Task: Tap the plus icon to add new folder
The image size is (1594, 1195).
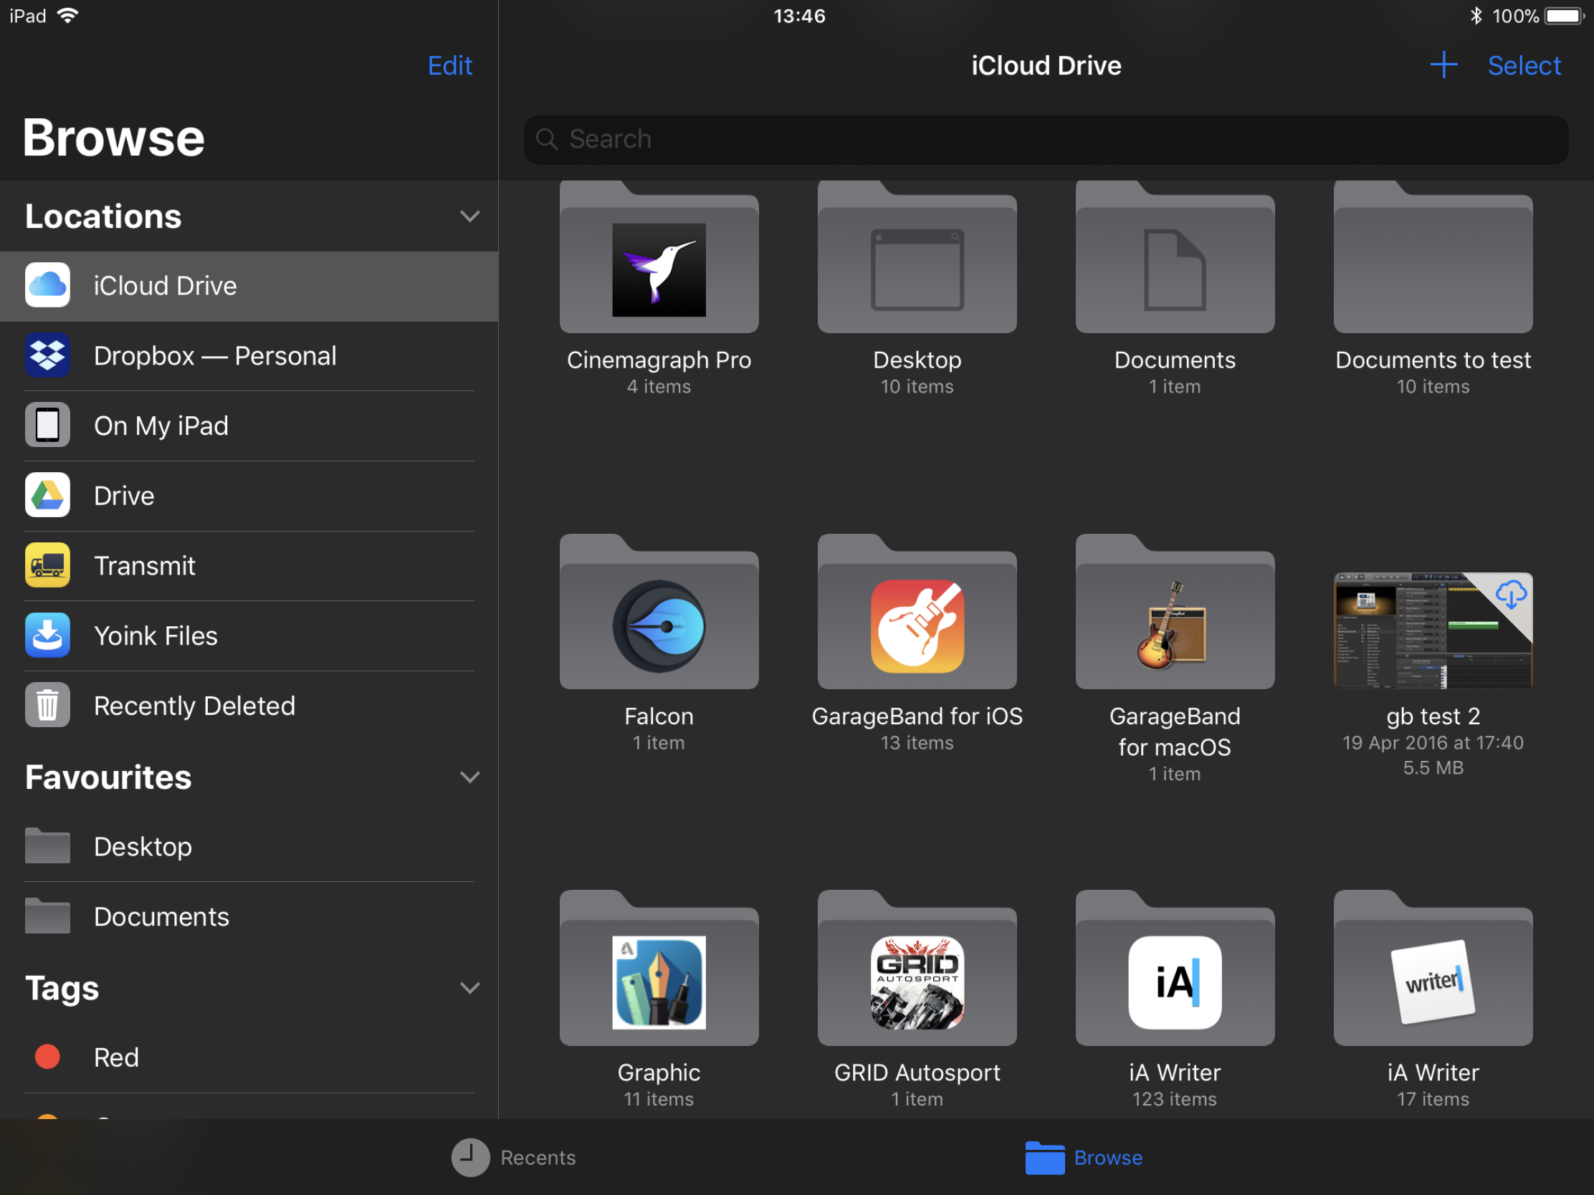Action: [1443, 64]
